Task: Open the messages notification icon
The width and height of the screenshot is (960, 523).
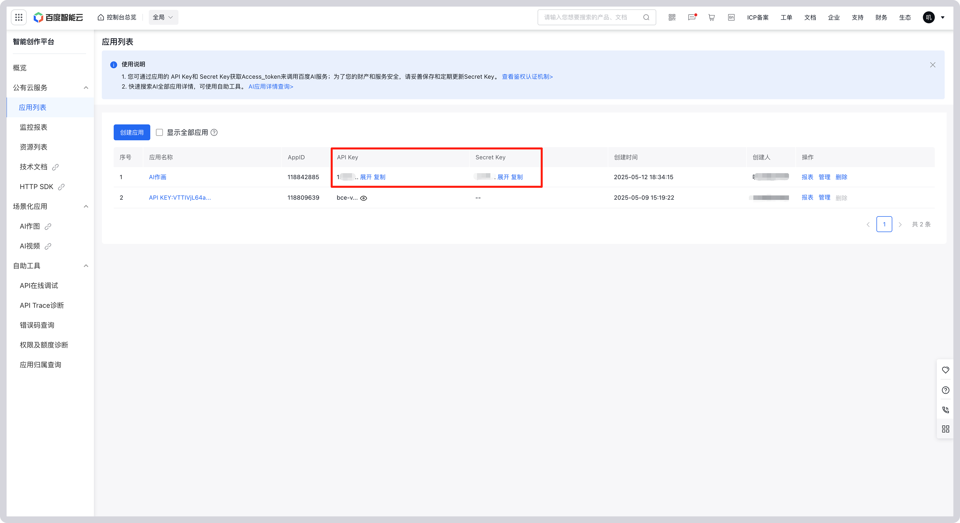Action: [x=692, y=17]
